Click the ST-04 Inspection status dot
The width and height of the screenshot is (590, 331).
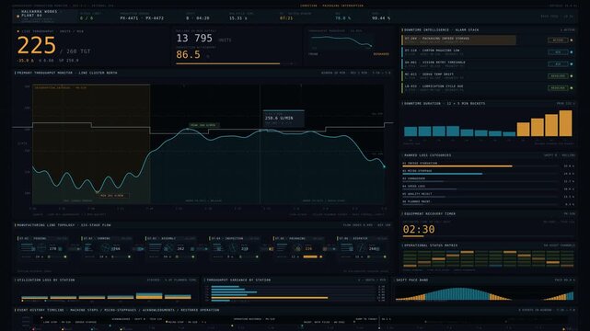point(257,257)
